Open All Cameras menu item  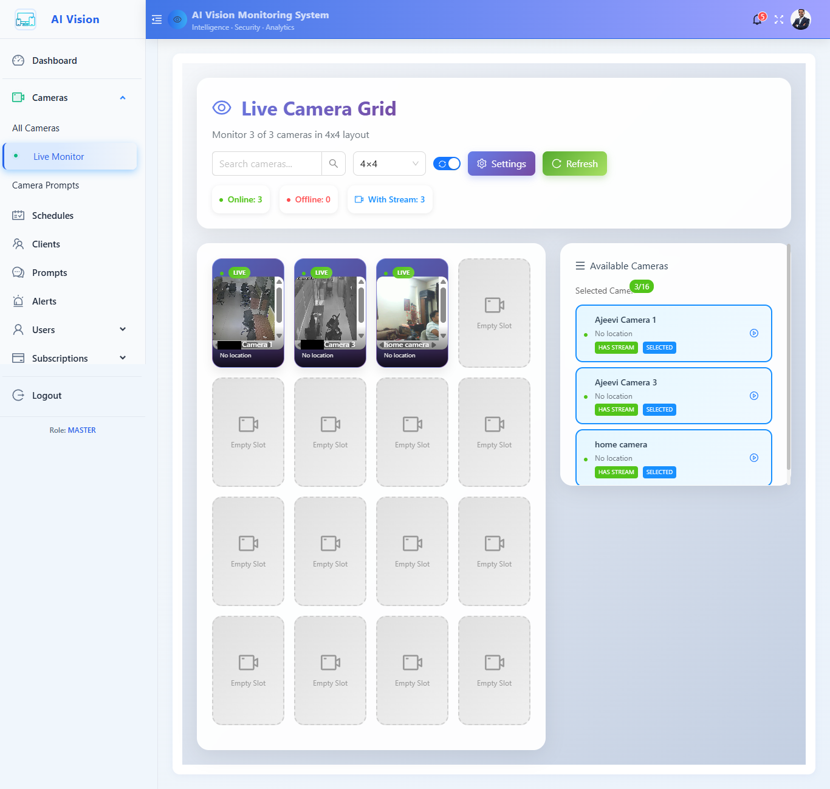[36, 128]
